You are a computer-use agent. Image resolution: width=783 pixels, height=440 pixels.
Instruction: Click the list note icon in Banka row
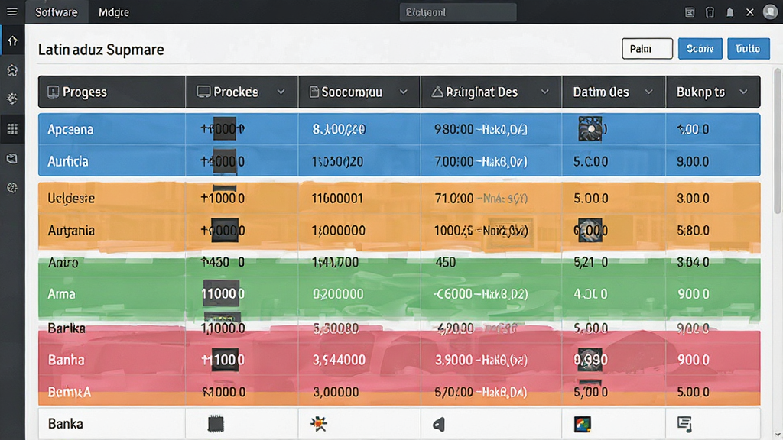click(684, 424)
